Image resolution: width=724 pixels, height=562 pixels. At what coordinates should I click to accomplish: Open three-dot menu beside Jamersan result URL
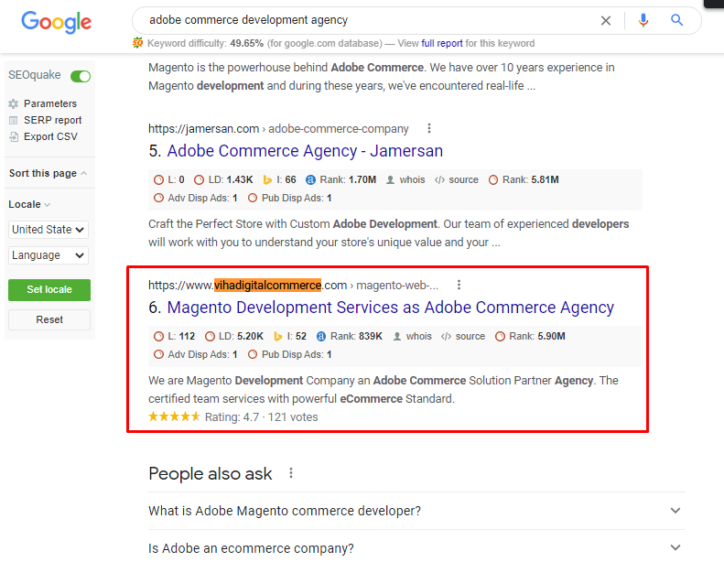429,128
